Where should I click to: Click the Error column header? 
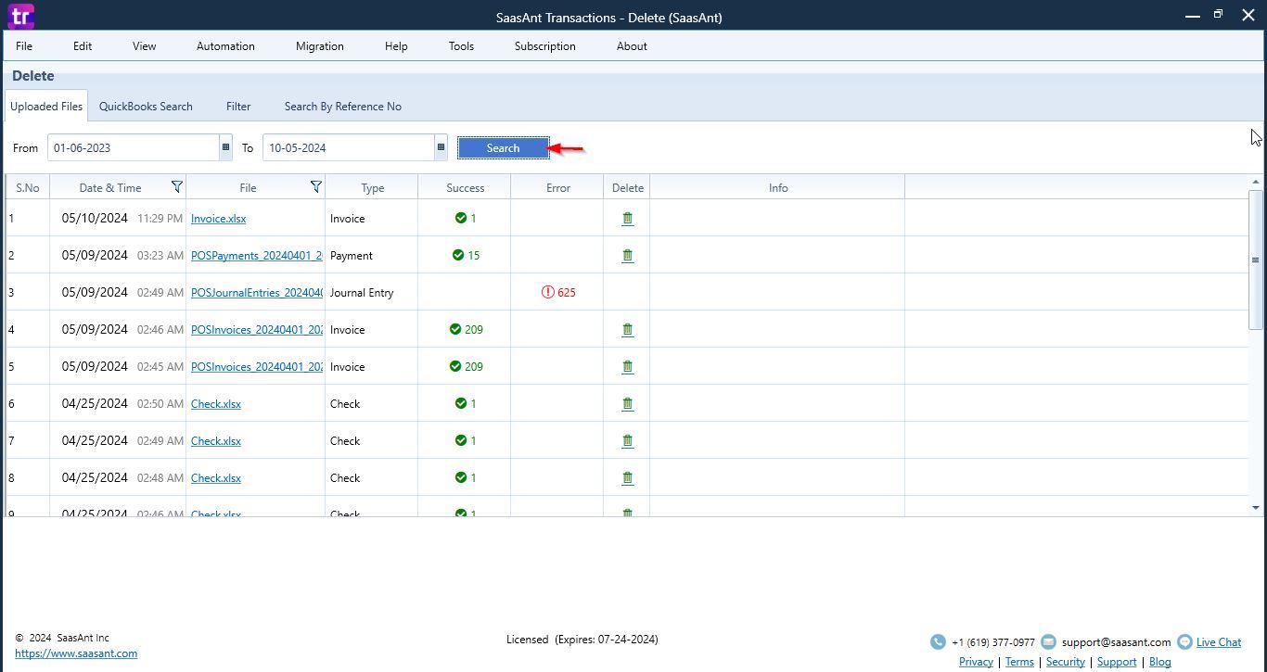point(557,187)
